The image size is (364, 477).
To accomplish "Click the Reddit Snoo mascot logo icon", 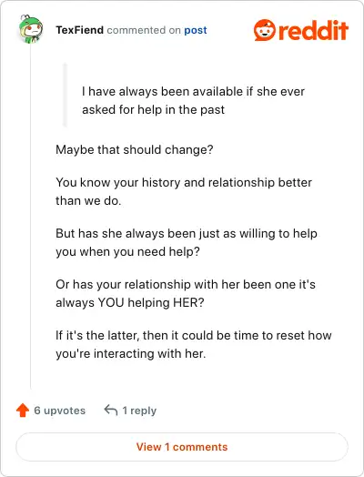I will coord(265,30).
